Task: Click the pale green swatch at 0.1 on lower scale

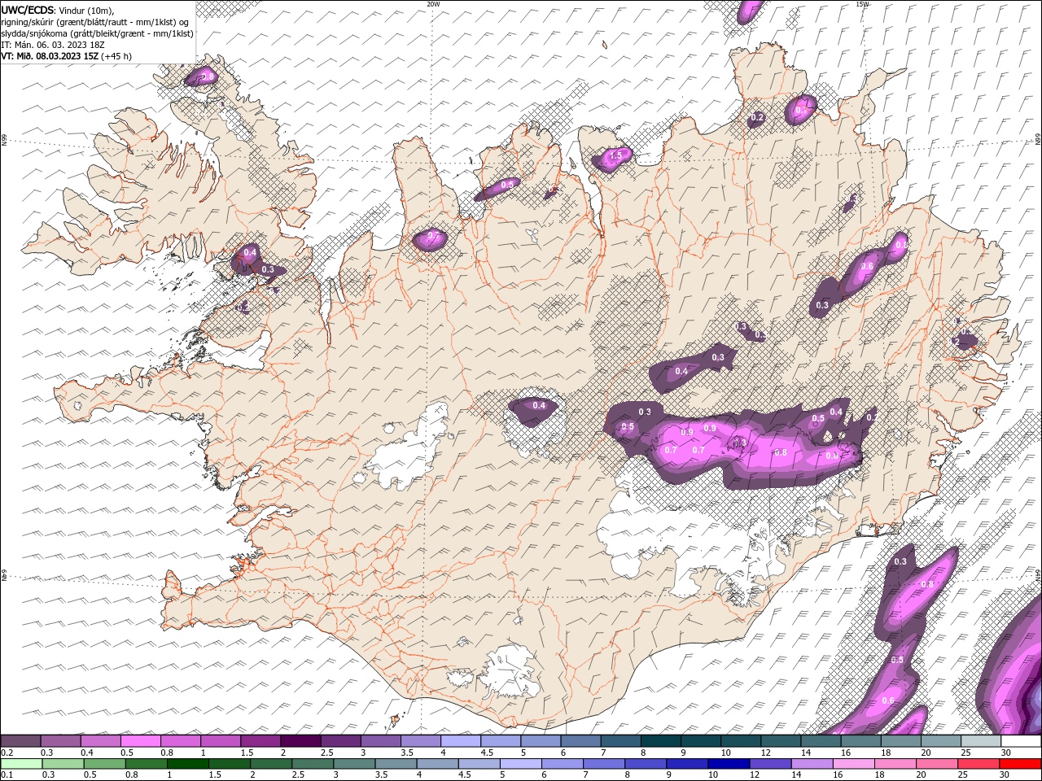Action: tap(21, 764)
